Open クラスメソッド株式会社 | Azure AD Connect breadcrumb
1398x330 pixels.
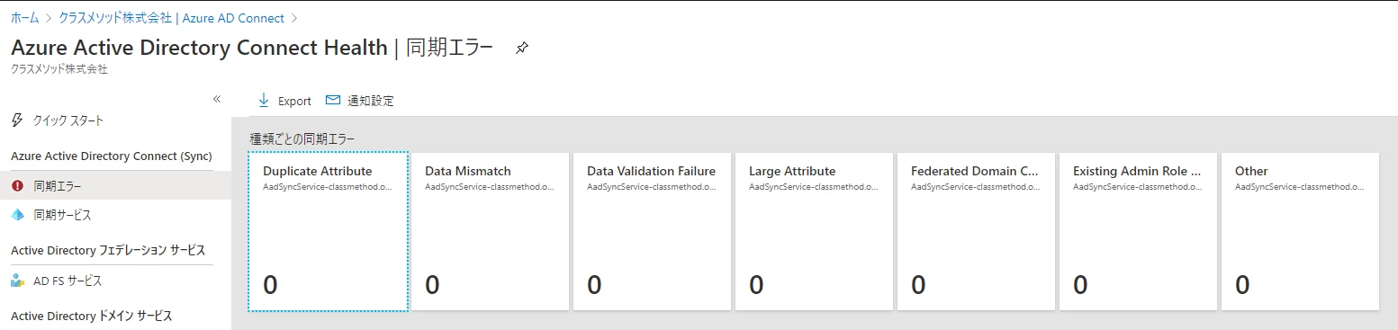(171, 17)
